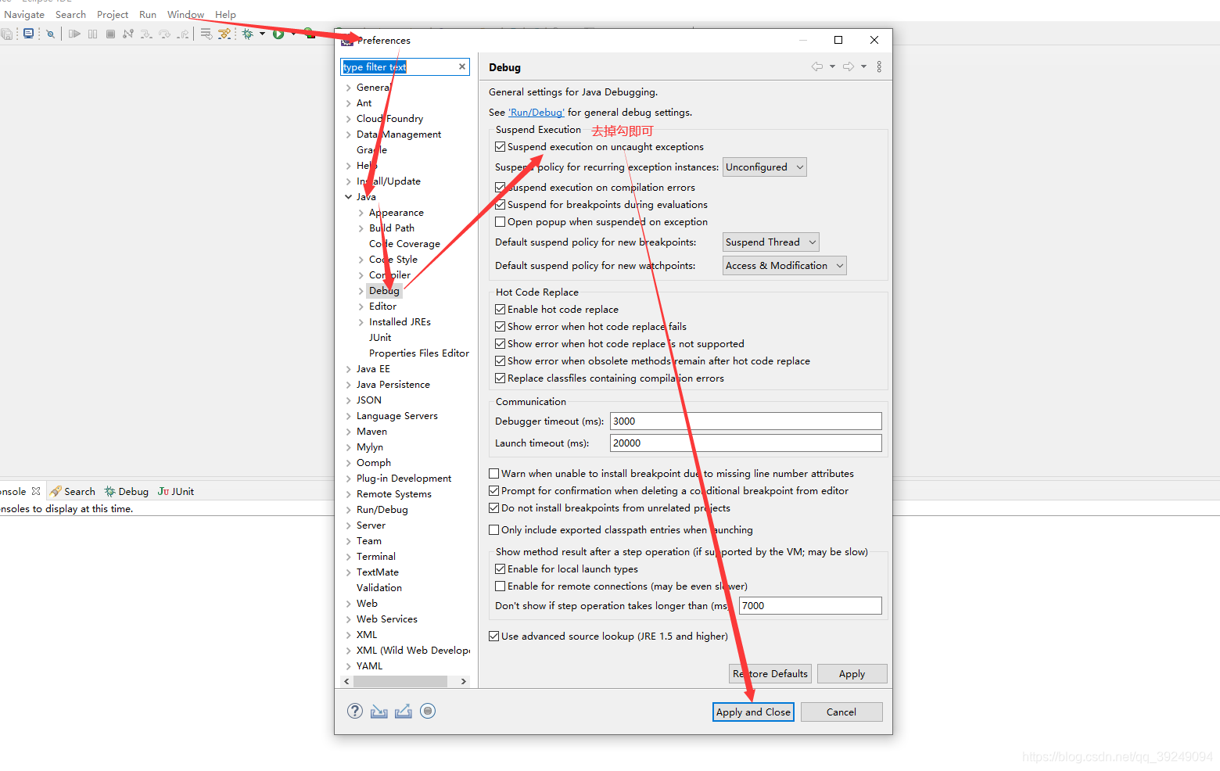
Task: Open the Access & Modification watchpoint dropdown
Action: tap(784, 265)
